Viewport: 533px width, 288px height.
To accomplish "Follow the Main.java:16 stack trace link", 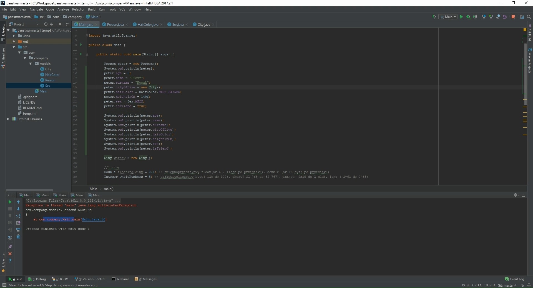I will 94,219.
